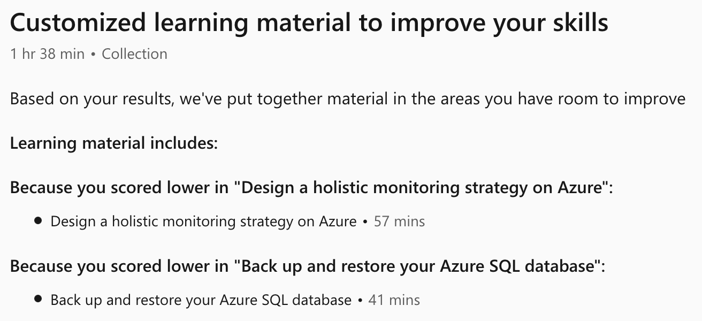Click the bullet point beside the monitoring strategy module
The image size is (702, 321).
(38, 221)
